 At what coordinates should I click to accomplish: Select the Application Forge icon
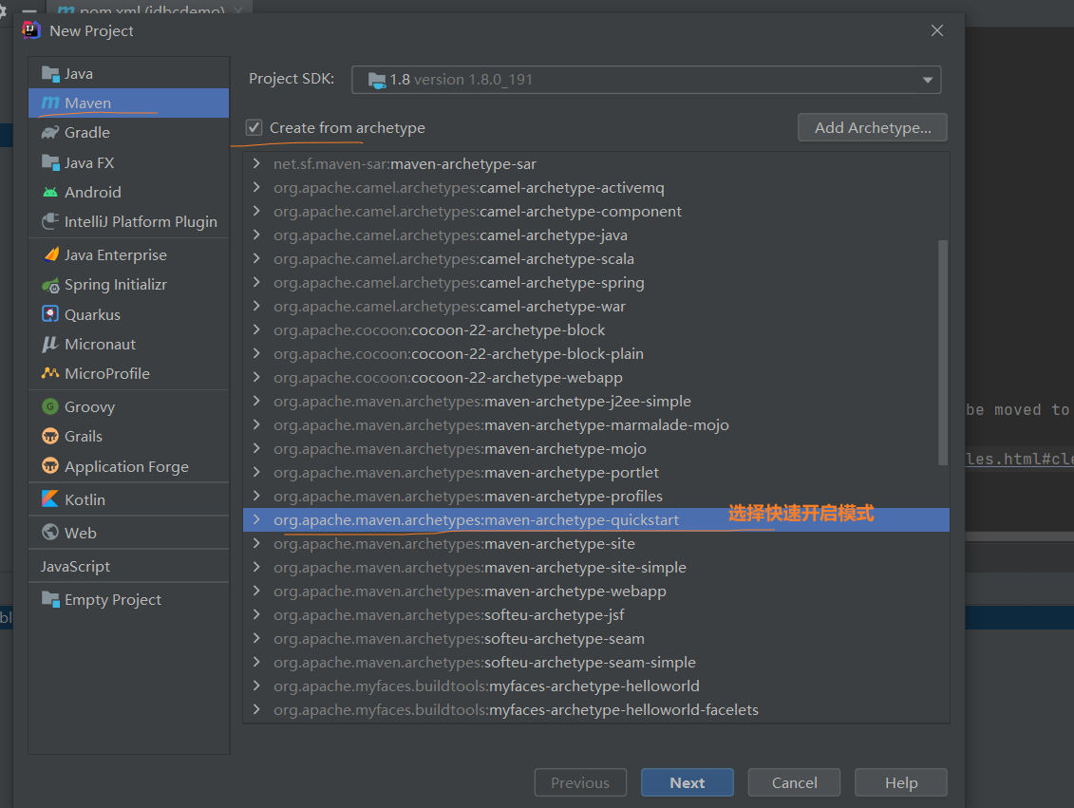coord(50,466)
